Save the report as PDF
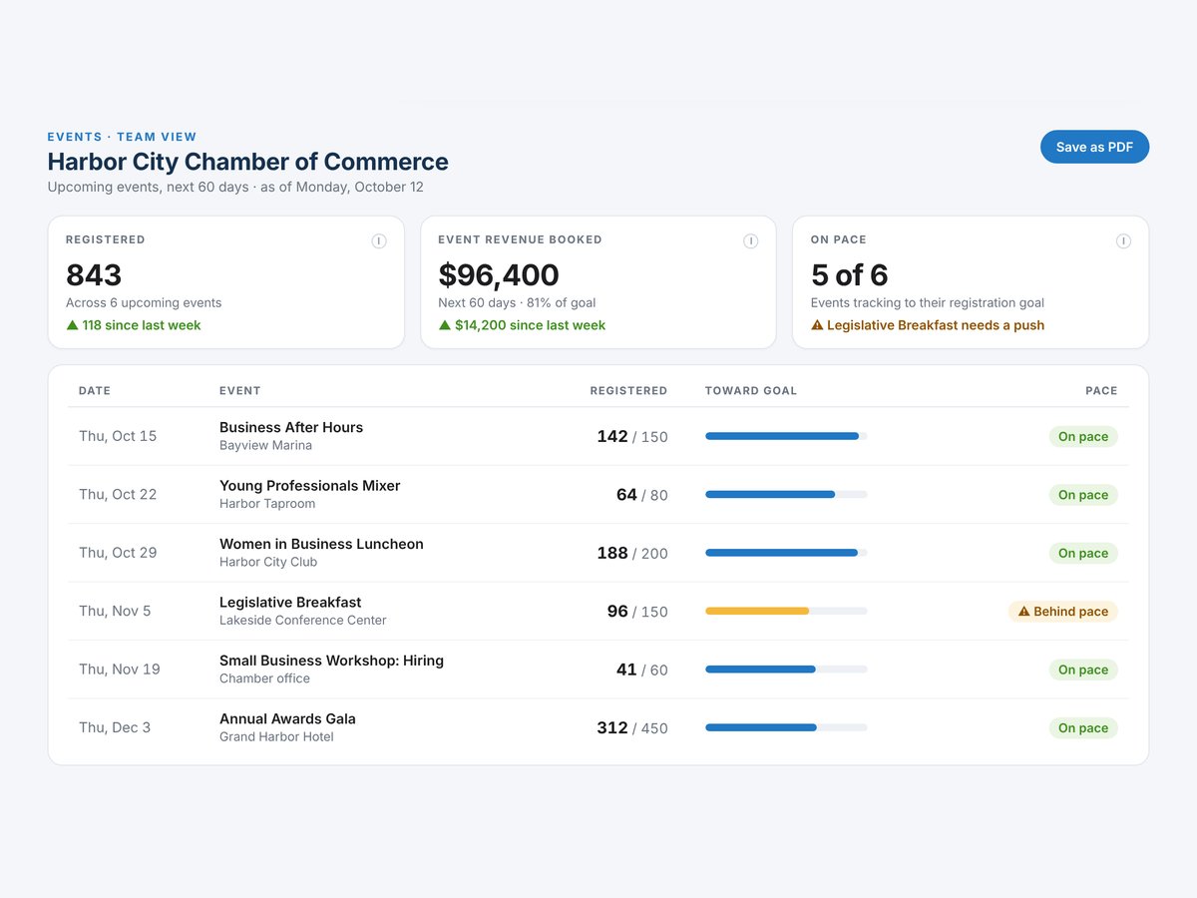This screenshot has height=898, width=1197. tap(1094, 147)
